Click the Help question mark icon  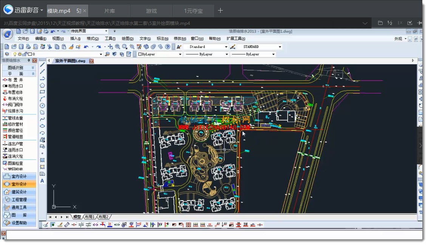click(x=168, y=47)
